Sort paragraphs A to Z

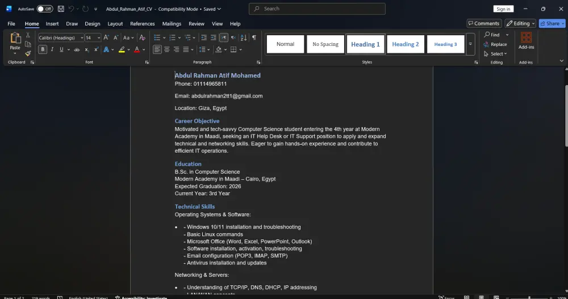tap(244, 37)
